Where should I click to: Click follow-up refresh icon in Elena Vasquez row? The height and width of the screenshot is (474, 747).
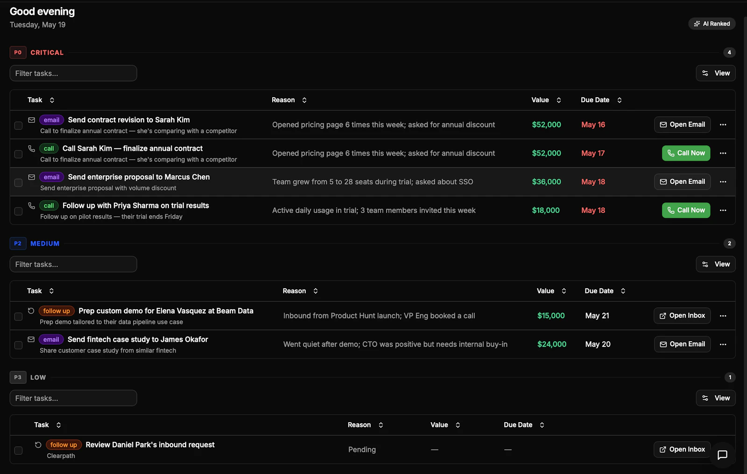pyautogui.click(x=31, y=311)
